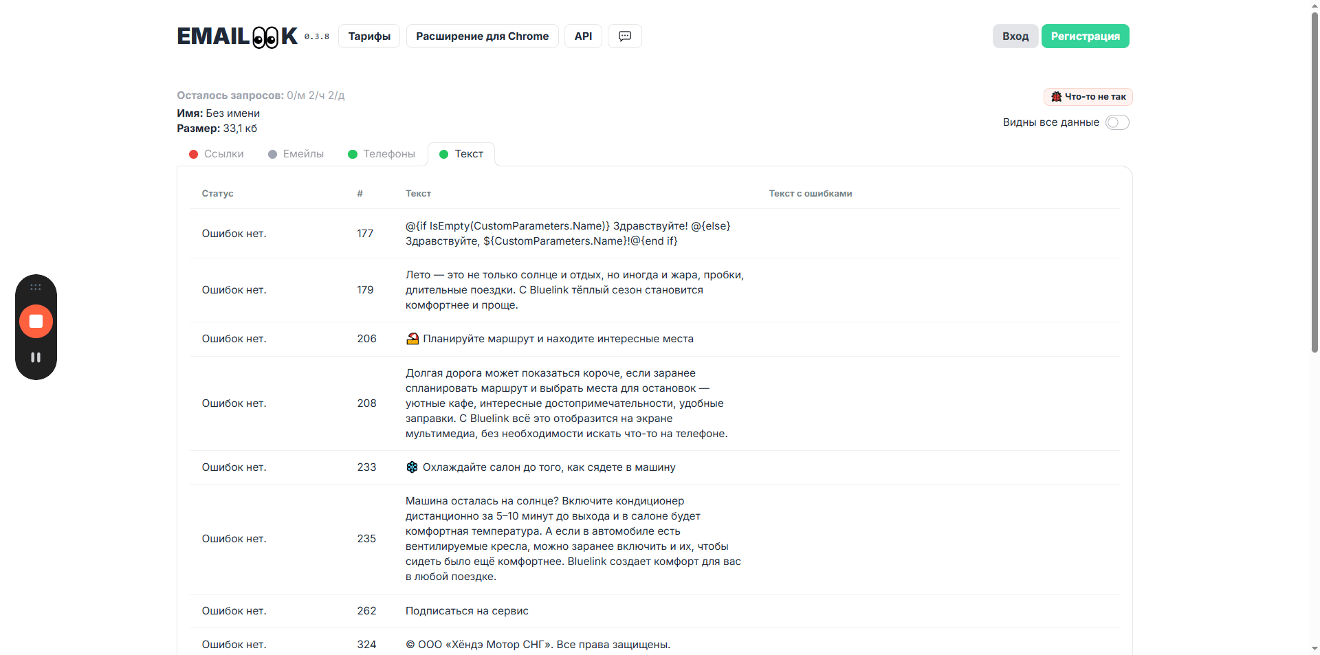The height and width of the screenshot is (655, 1320).
Task: Click row number 233
Action: click(x=366, y=467)
